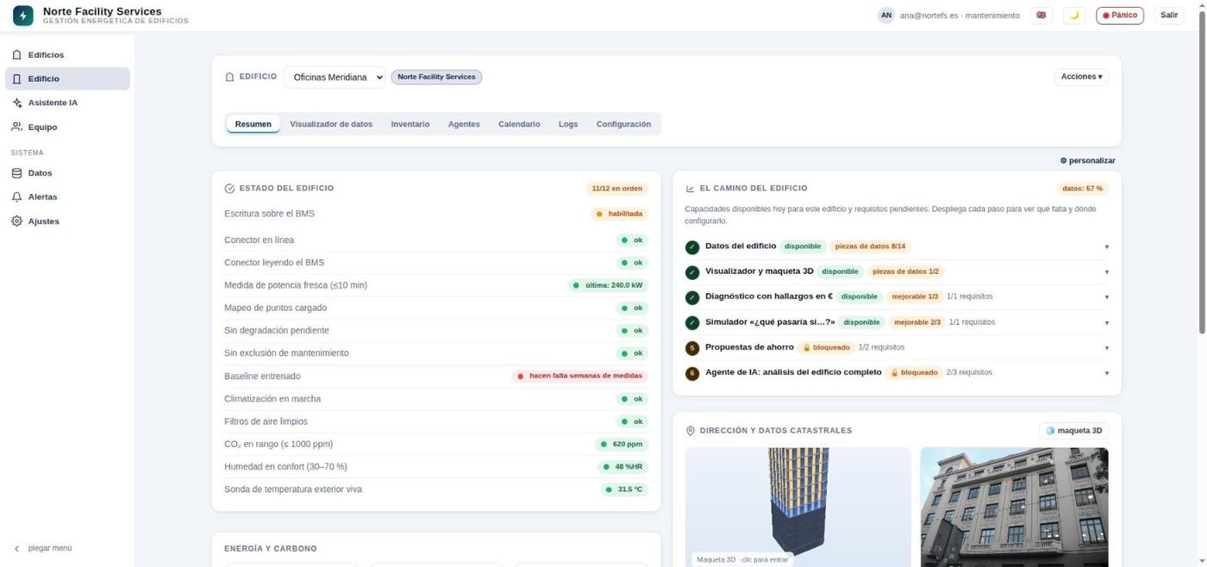Image resolution: width=1207 pixels, height=567 pixels.
Task: Open the Logs tab
Action: [x=568, y=124]
